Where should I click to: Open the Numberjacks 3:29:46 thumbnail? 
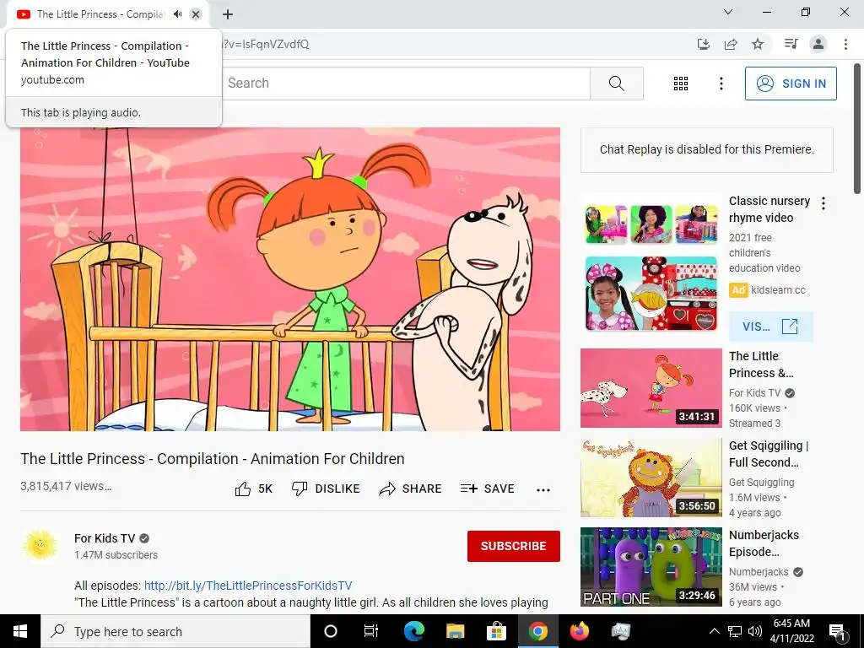[651, 567]
